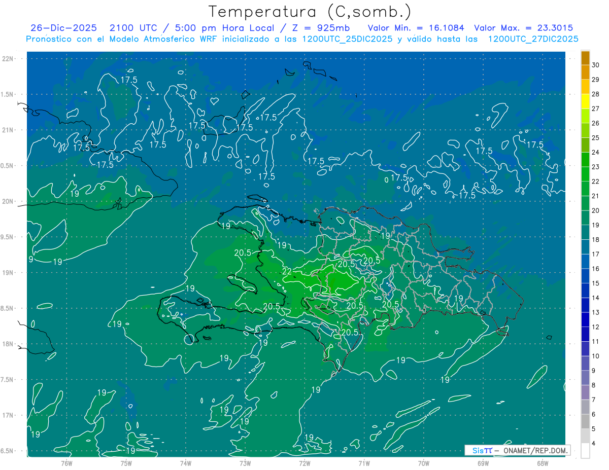This screenshot has height=470, width=609.
Task: Click the blue "Sistt" logo text
Action: pyautogui.click(x=482, y=450)
